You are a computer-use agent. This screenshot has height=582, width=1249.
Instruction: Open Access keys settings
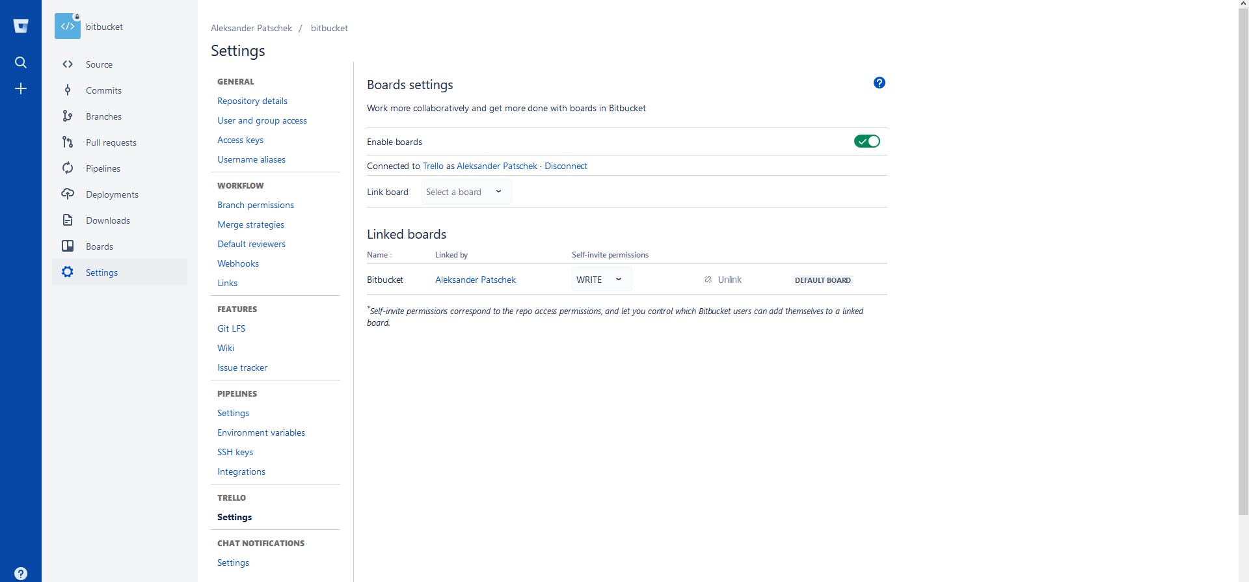[240, 140]
